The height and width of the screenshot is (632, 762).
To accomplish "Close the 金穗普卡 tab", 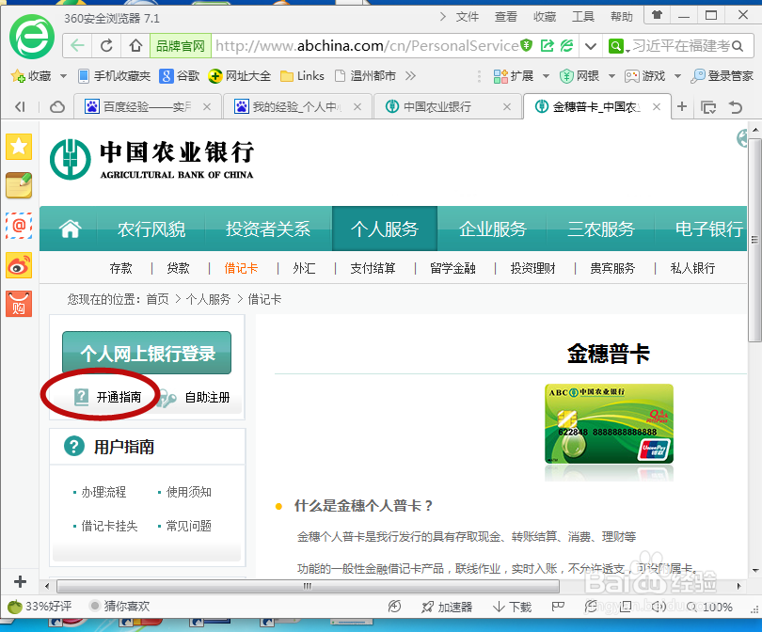I will pyautogui.click(x=657, y=107).
